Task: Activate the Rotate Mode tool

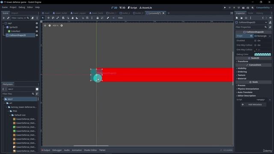Action: 53,18
